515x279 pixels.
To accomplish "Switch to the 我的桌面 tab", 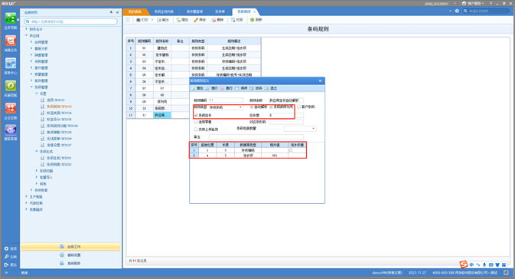I will coord(135,11).
